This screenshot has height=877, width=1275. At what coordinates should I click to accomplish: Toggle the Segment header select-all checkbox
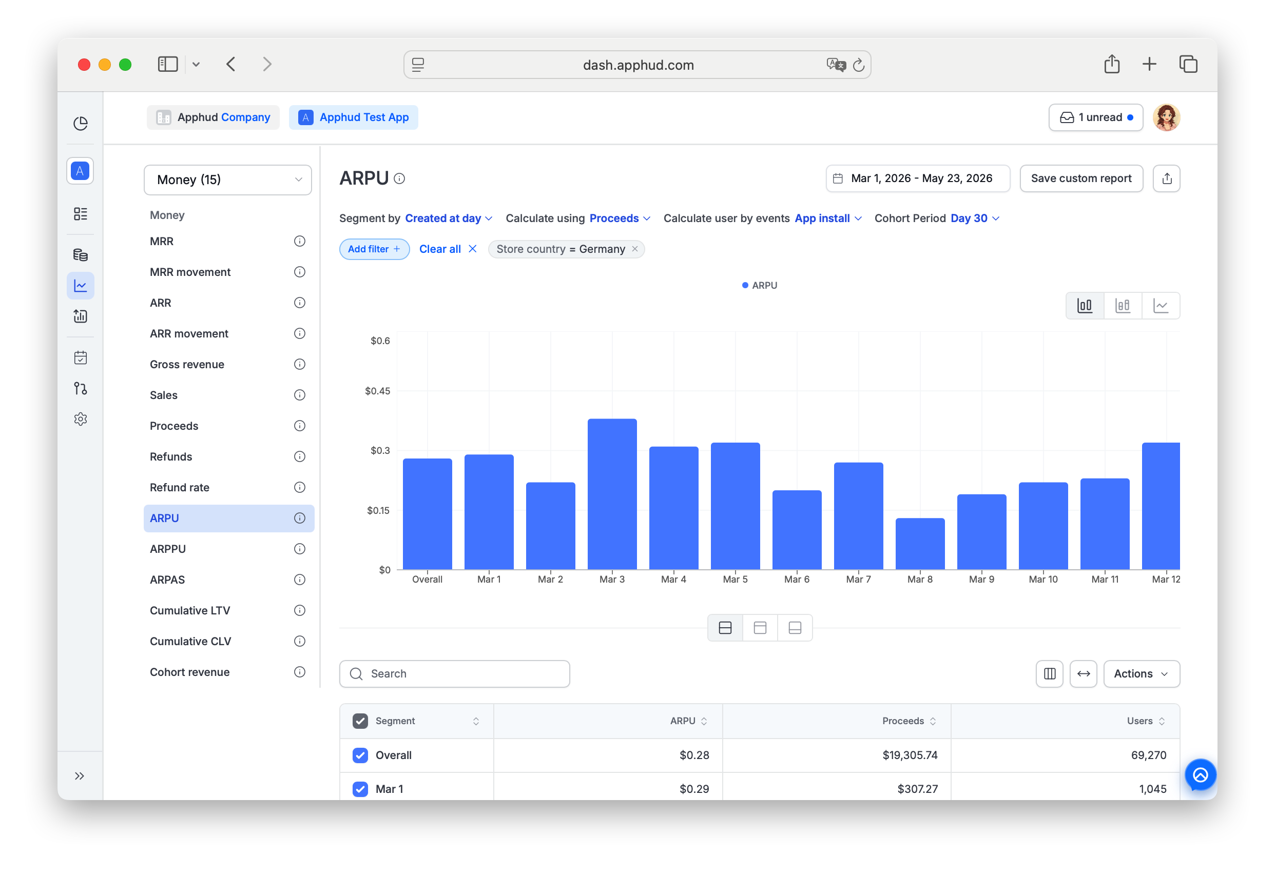click(360, 721)
